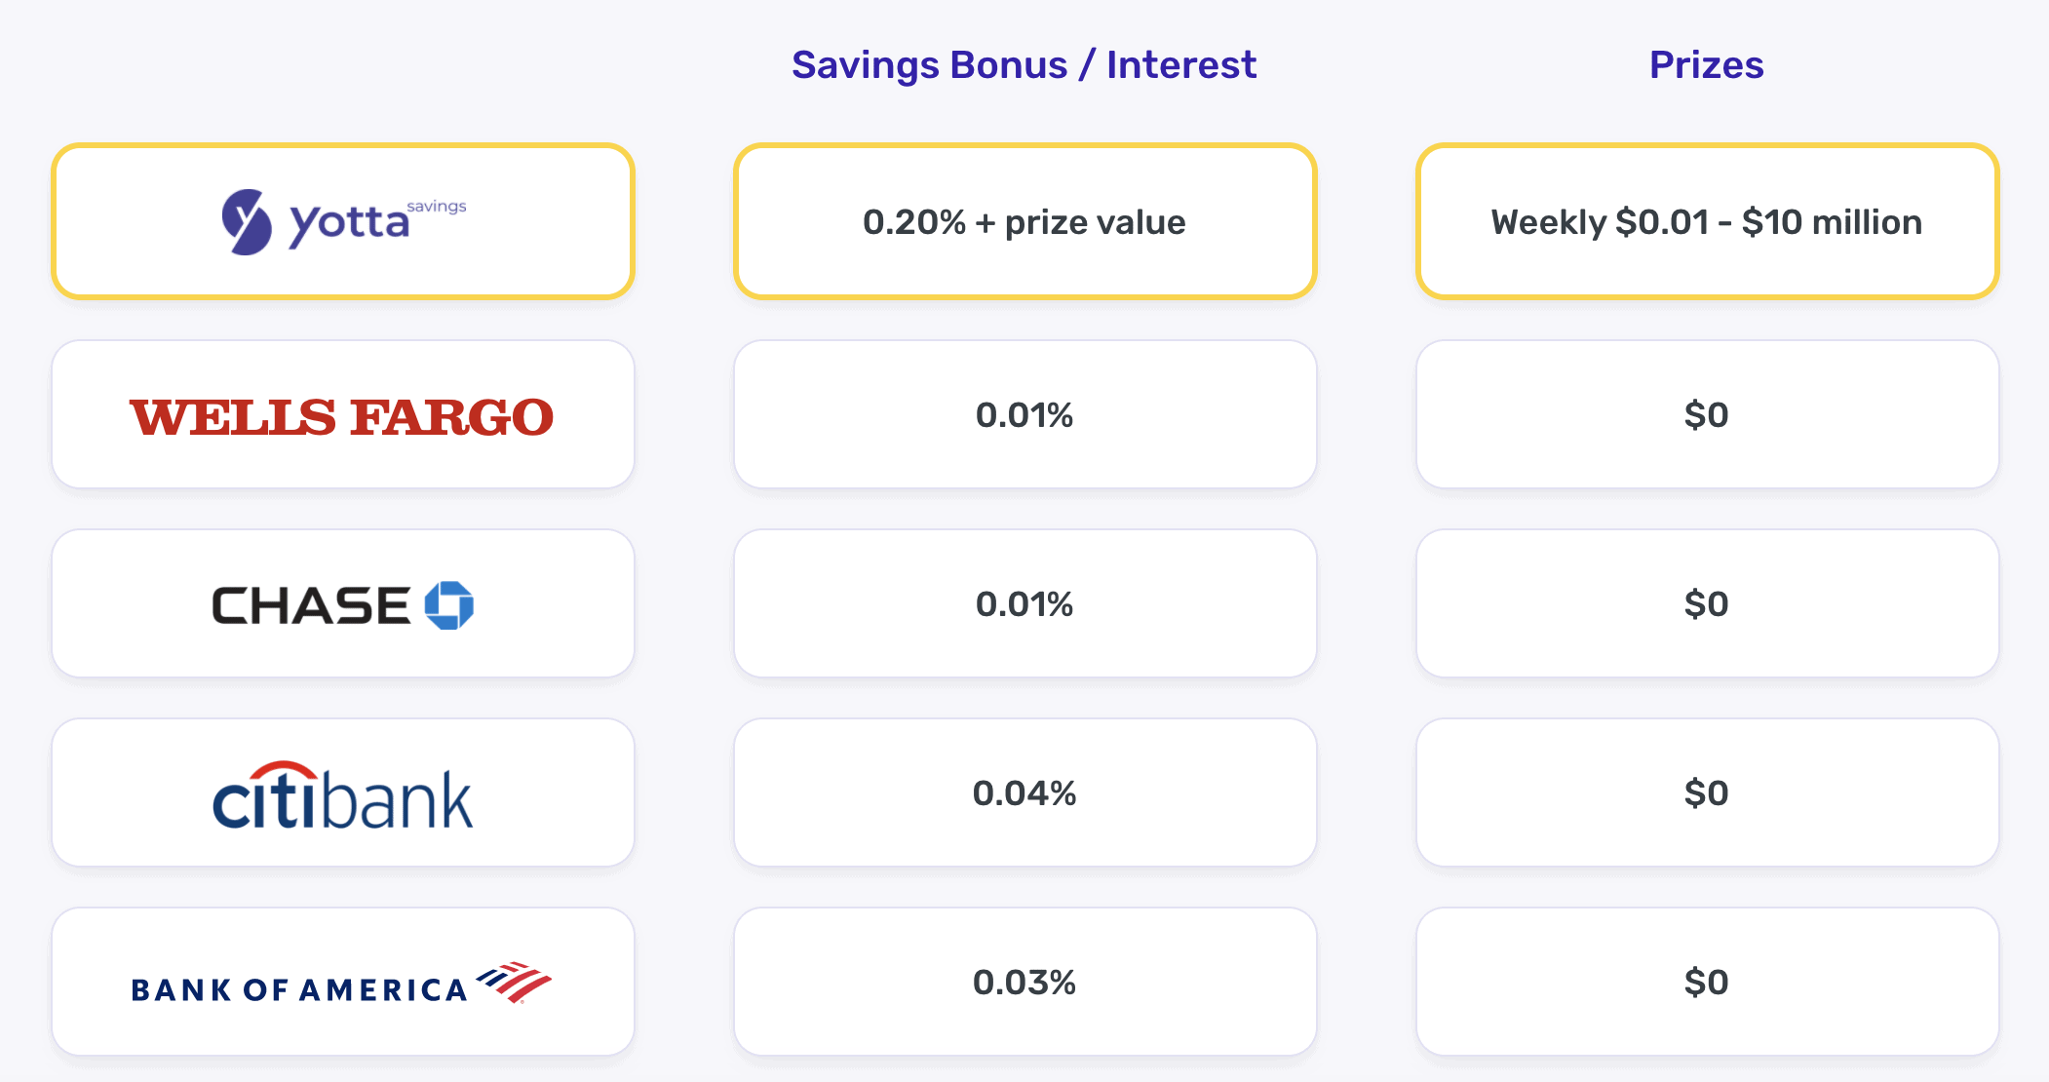2049x1082 pixels.
Task: Click the Chase wordmark text
Action: (x=311, y=606)
